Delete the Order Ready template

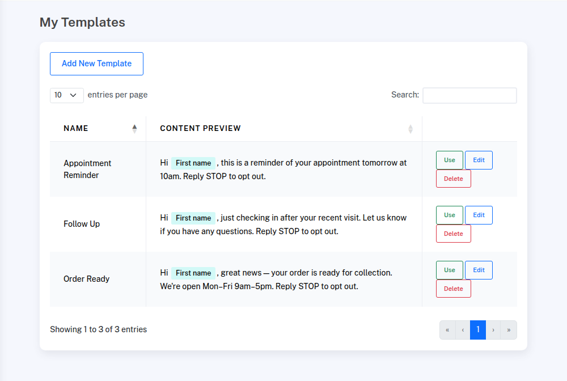click(x=453, y=289)
